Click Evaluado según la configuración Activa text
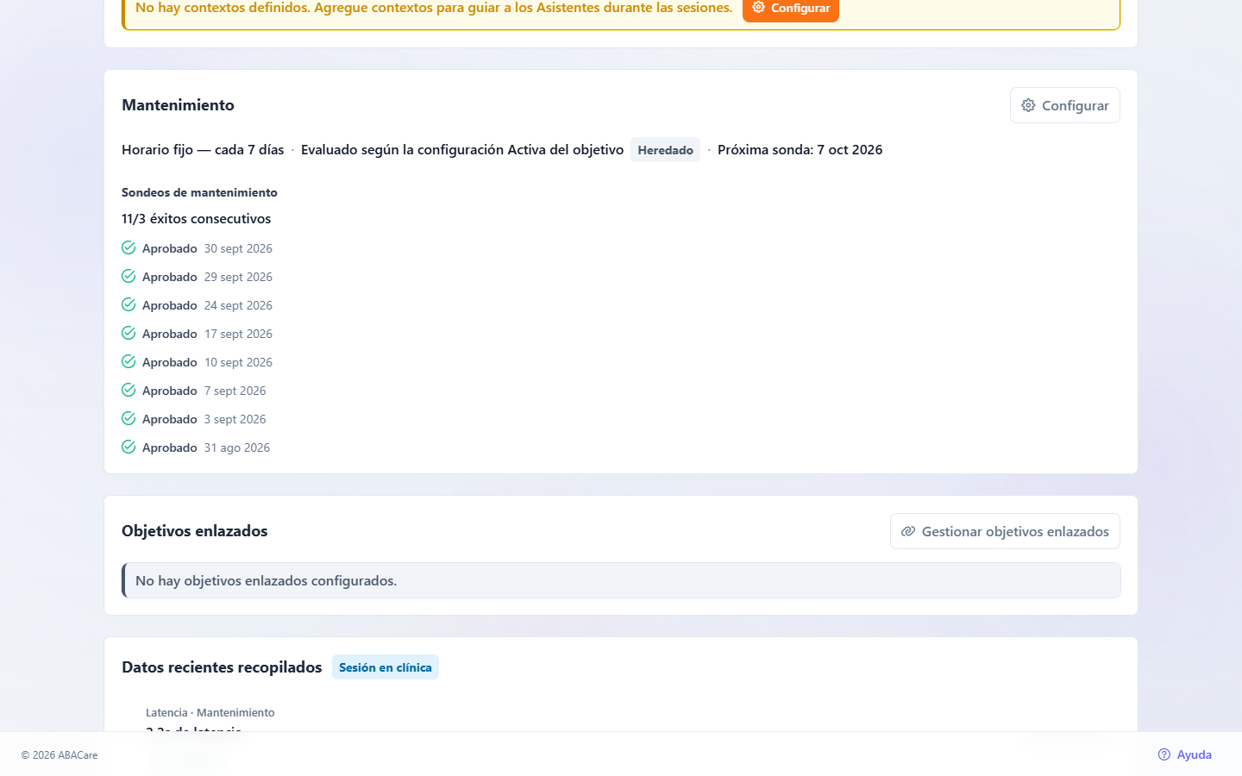This screenshot has width=1242, height=776. tap(462, 150)
